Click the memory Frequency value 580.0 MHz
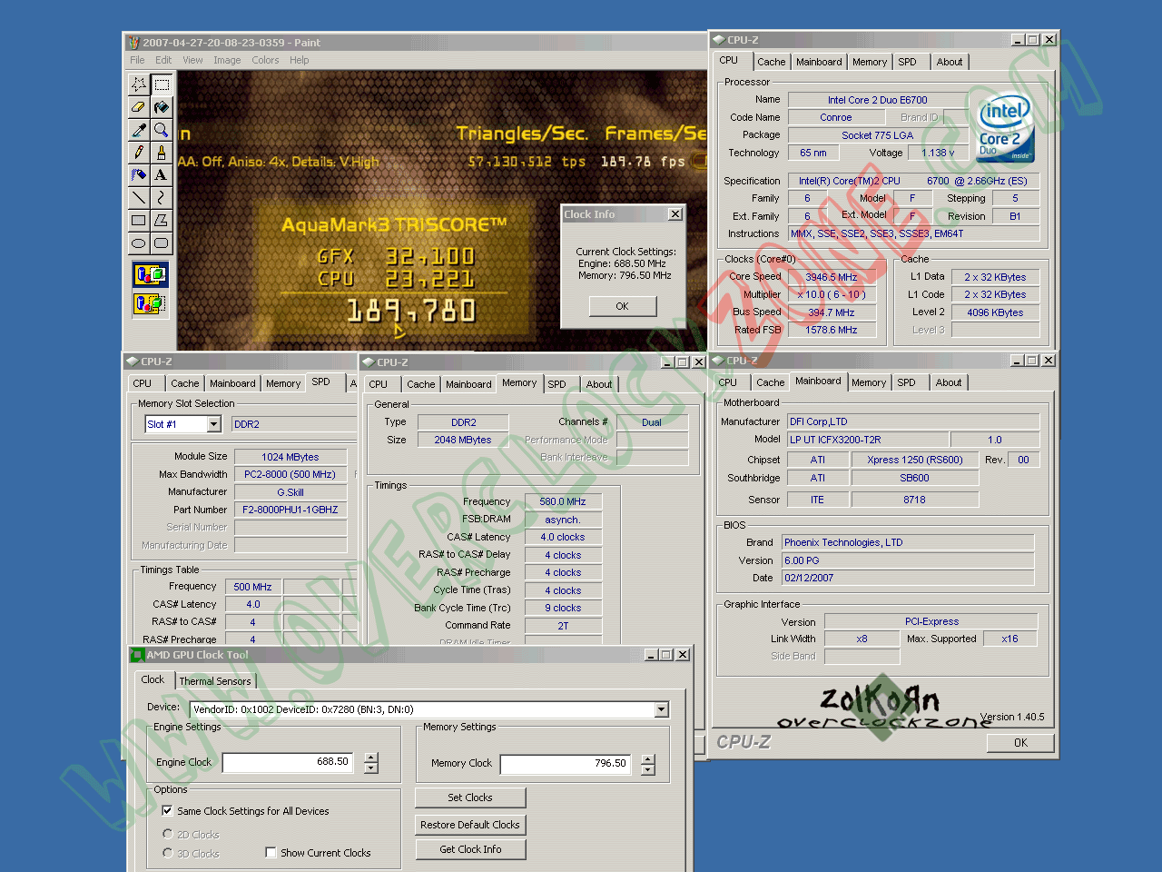Viewport: 1162px width, 872px height. pos(563,501)
